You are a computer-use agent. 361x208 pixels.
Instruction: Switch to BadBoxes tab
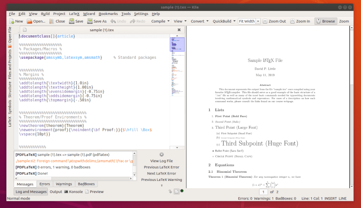[x=86, y=184]
